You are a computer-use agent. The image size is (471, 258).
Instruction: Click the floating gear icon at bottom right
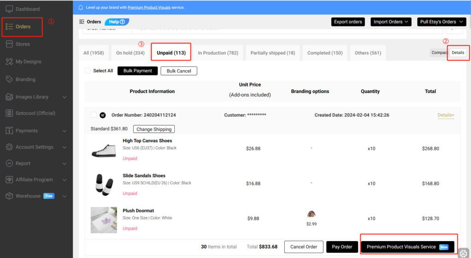point(464,253)
